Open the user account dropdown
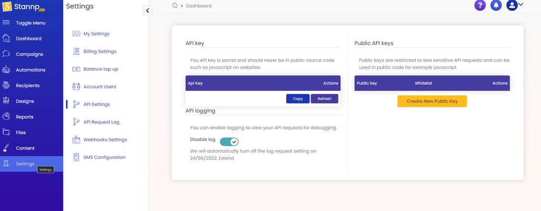 (515, 5)
